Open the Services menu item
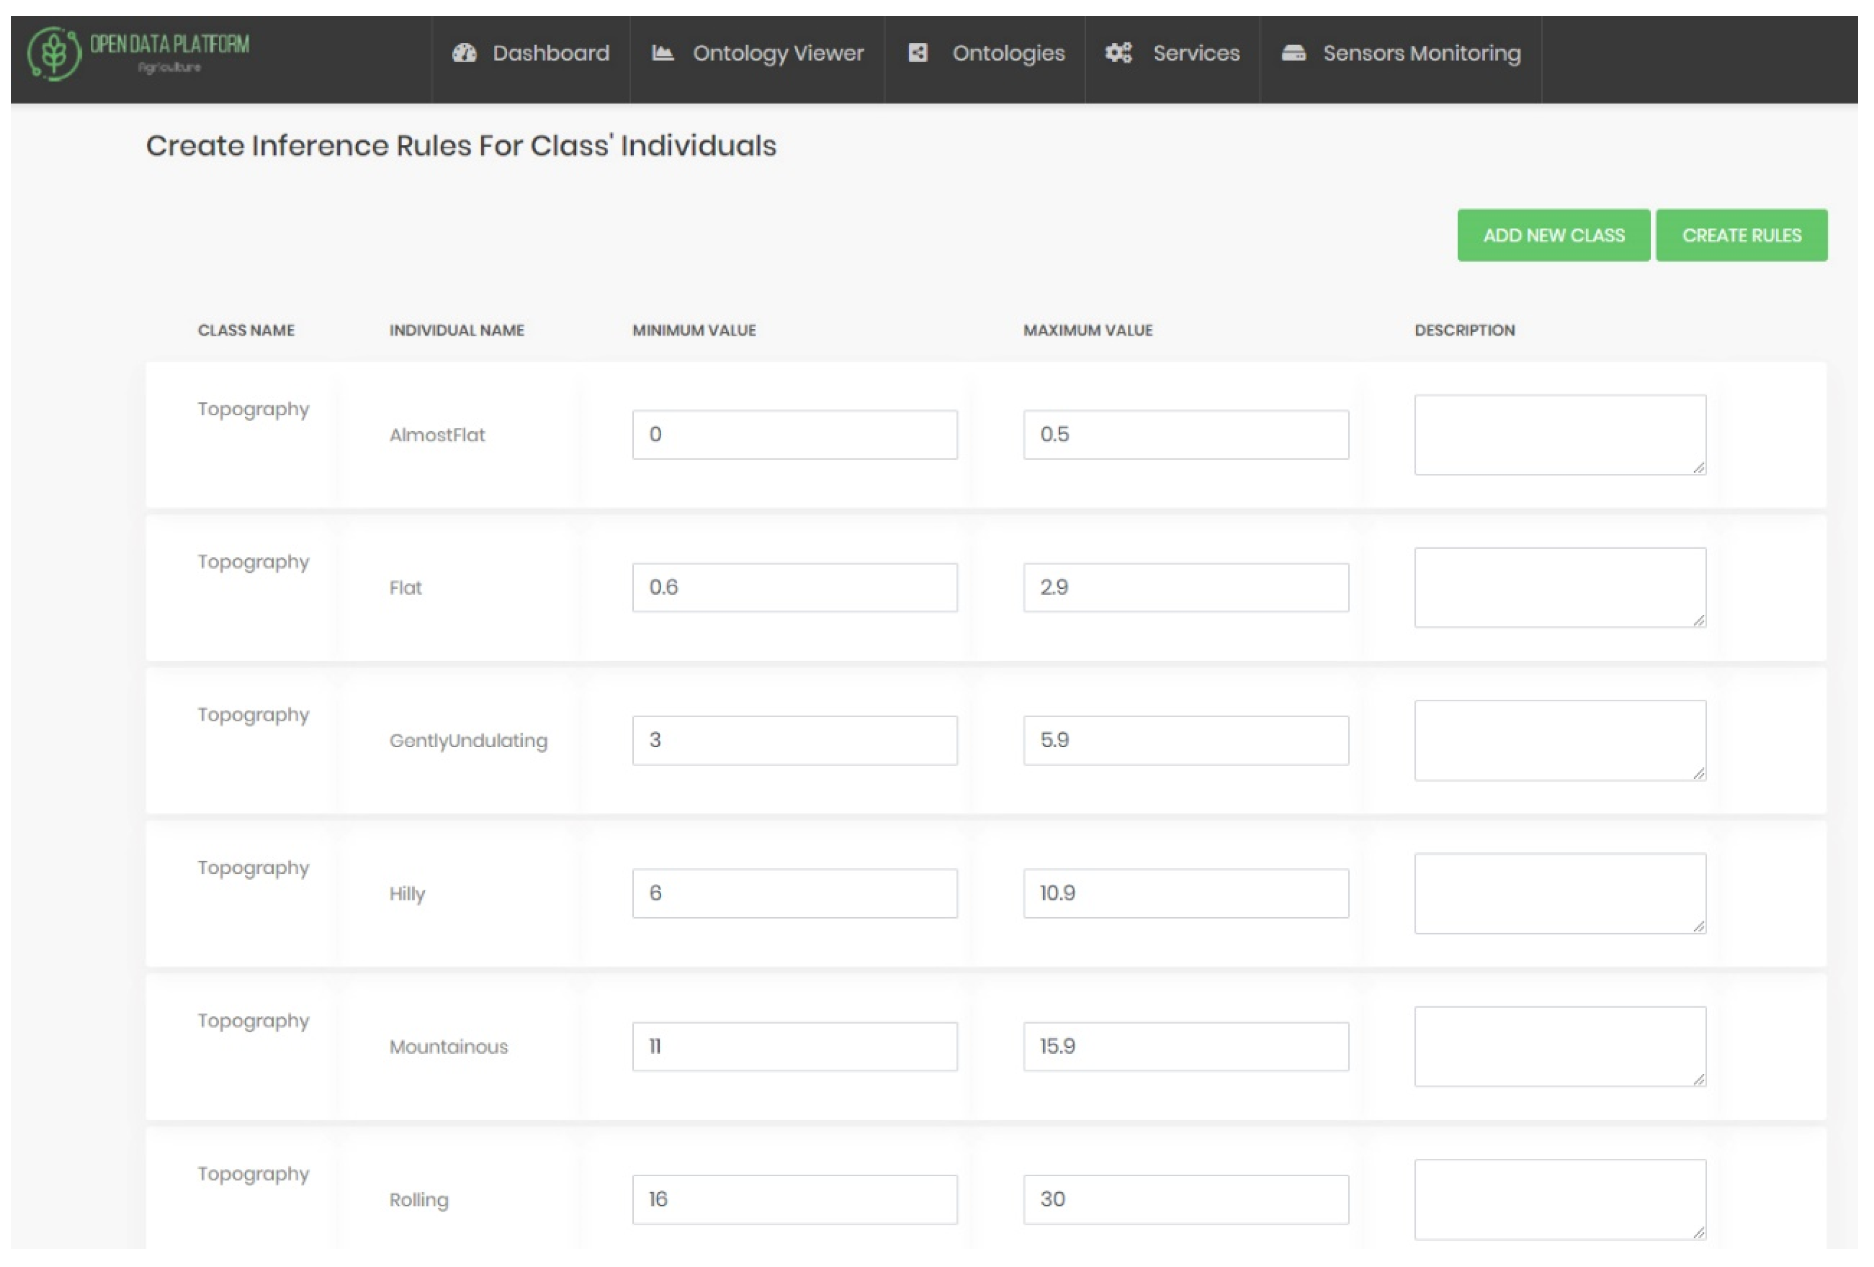Screen dimensions: 1874x1267 click(1196, 53)
